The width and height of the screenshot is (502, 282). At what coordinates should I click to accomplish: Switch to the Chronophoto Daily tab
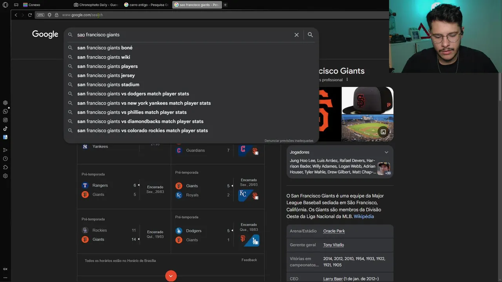[x=96, y=5]
